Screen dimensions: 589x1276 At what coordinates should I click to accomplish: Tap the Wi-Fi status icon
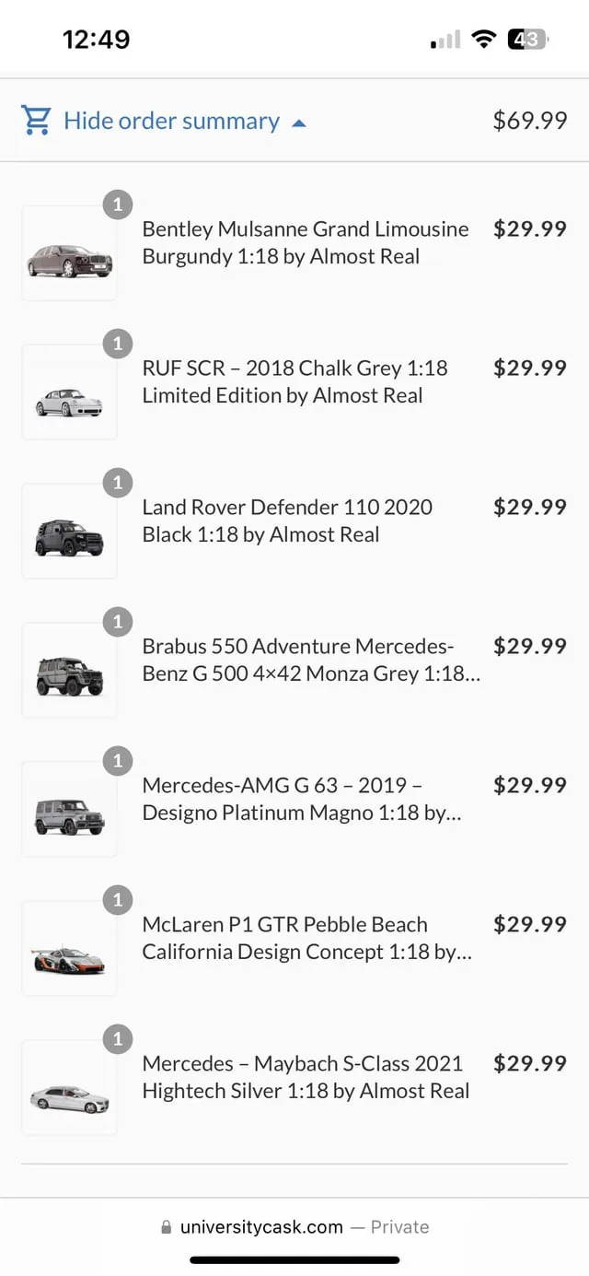tap(483, 39)
